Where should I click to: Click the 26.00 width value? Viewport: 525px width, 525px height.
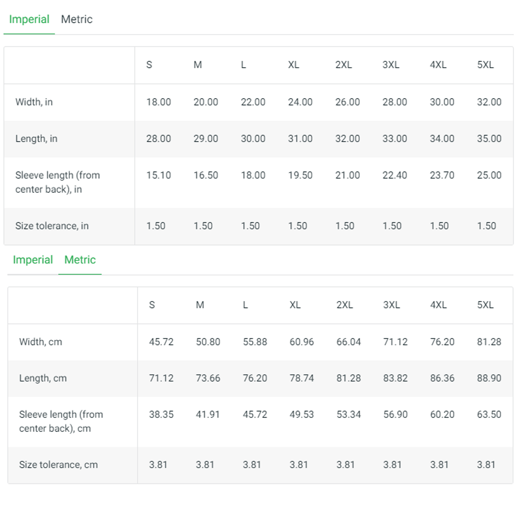click(347, 102)
